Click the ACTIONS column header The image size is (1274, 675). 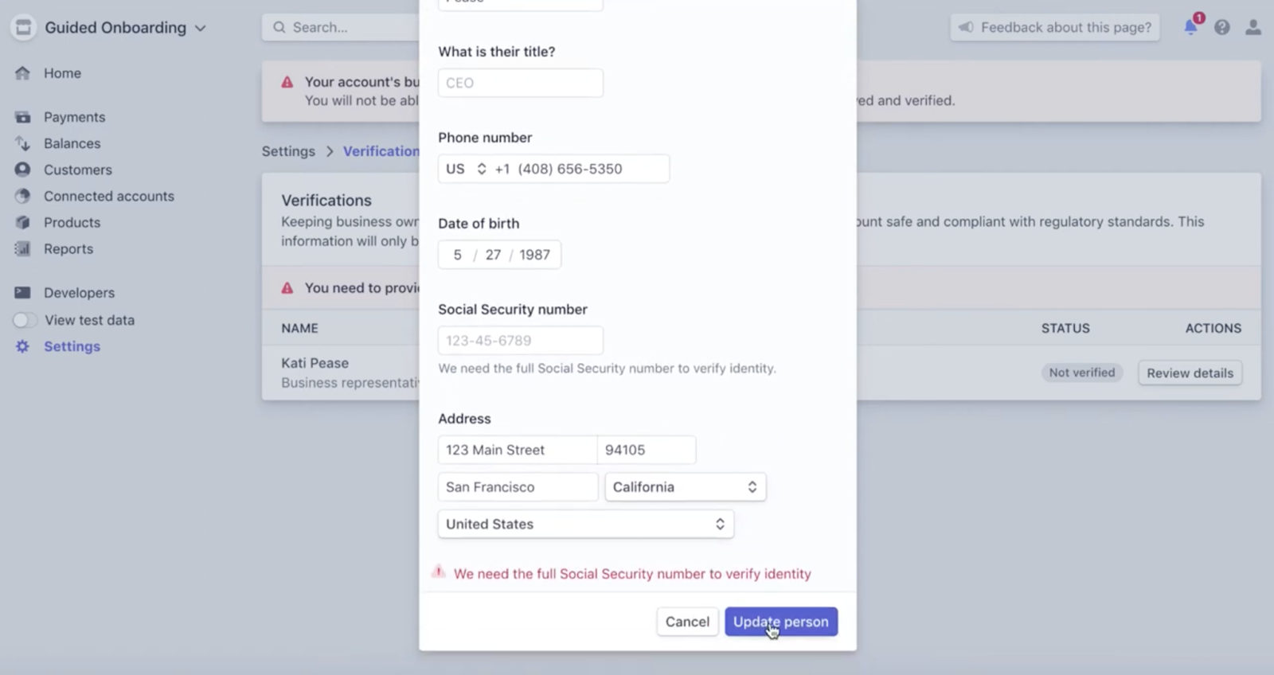(1213, 328)
